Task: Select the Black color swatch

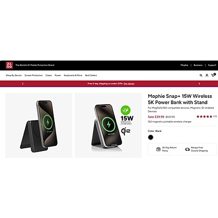Action: tap(151, 138)
